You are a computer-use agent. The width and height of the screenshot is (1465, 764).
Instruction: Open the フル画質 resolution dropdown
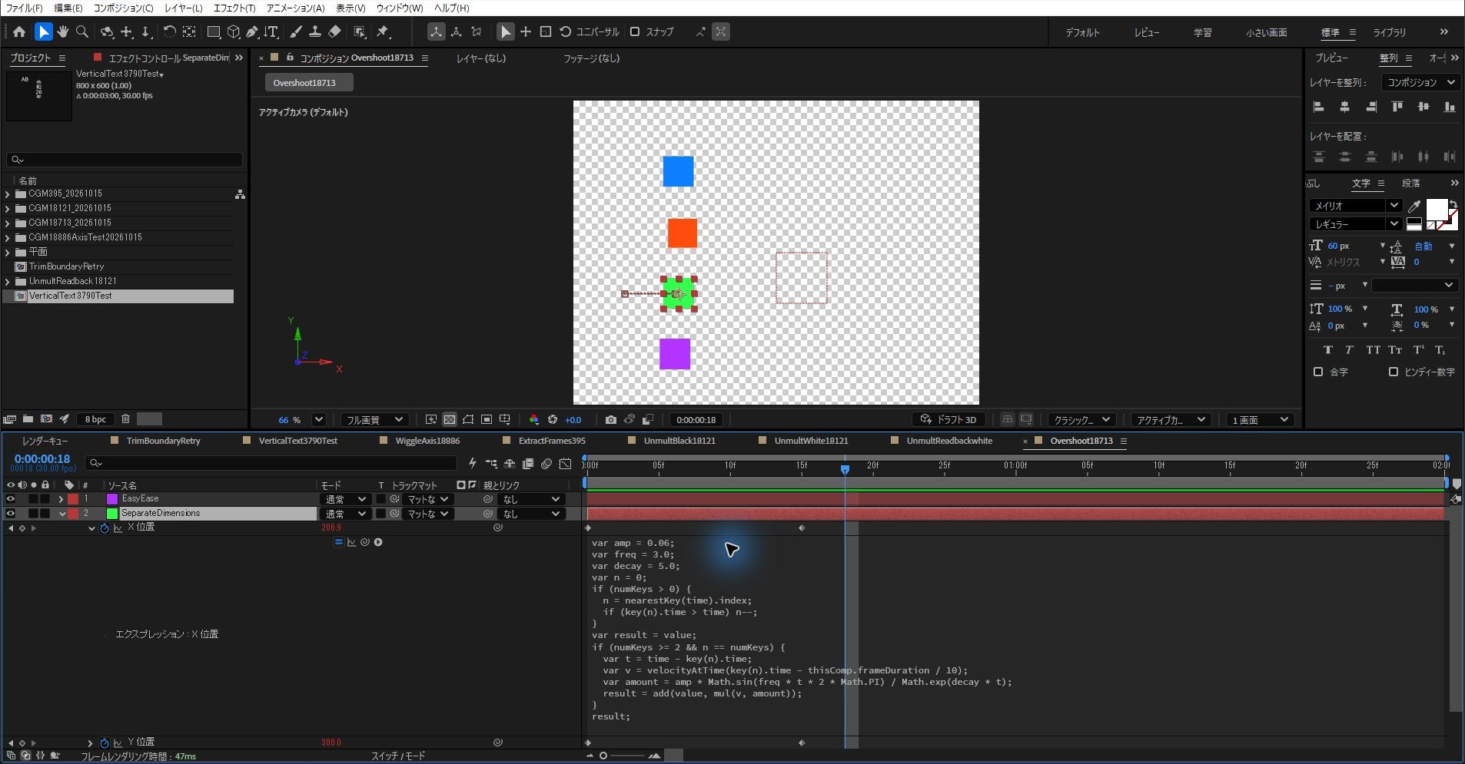[374, 420]
